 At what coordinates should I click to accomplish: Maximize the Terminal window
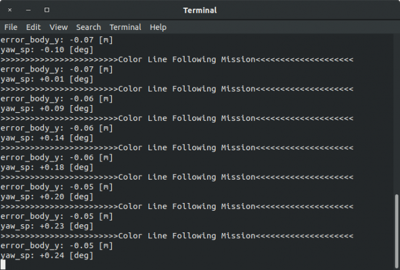coord(46,10)
